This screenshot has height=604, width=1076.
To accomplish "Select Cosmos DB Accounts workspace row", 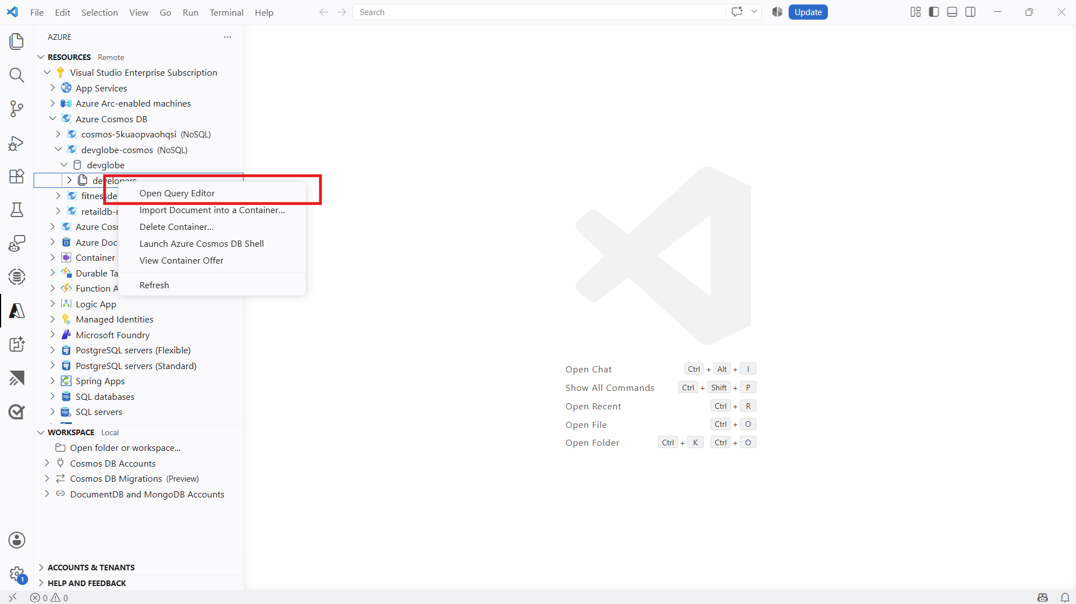I will coord(139,464).
